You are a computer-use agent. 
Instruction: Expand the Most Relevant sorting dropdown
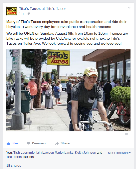pos(119,153)
